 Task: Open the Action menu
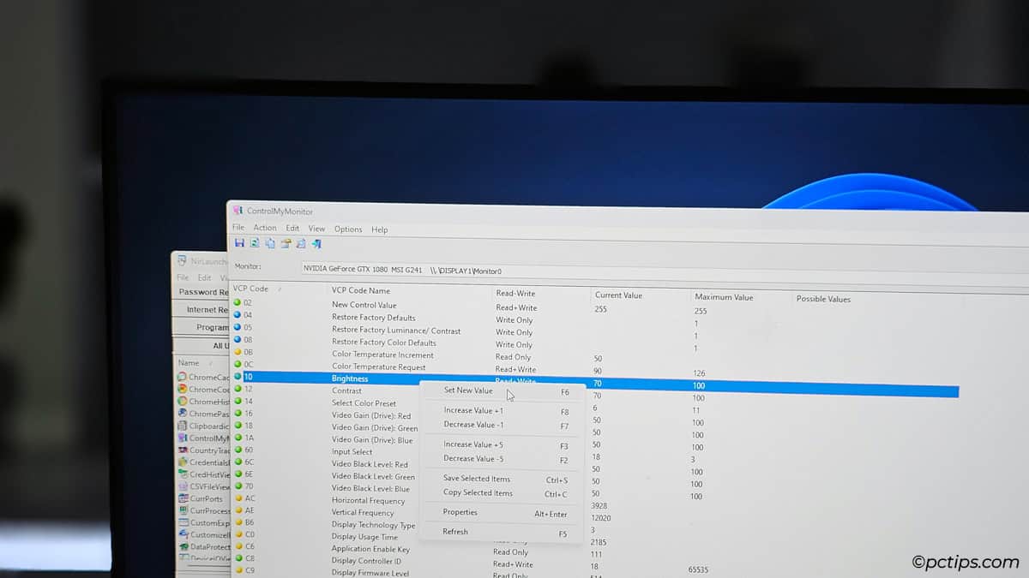pyautogui.click(x=265, y=229)
